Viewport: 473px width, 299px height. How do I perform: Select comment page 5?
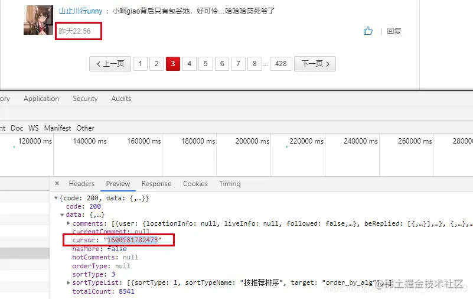click(x=205, y=64)
